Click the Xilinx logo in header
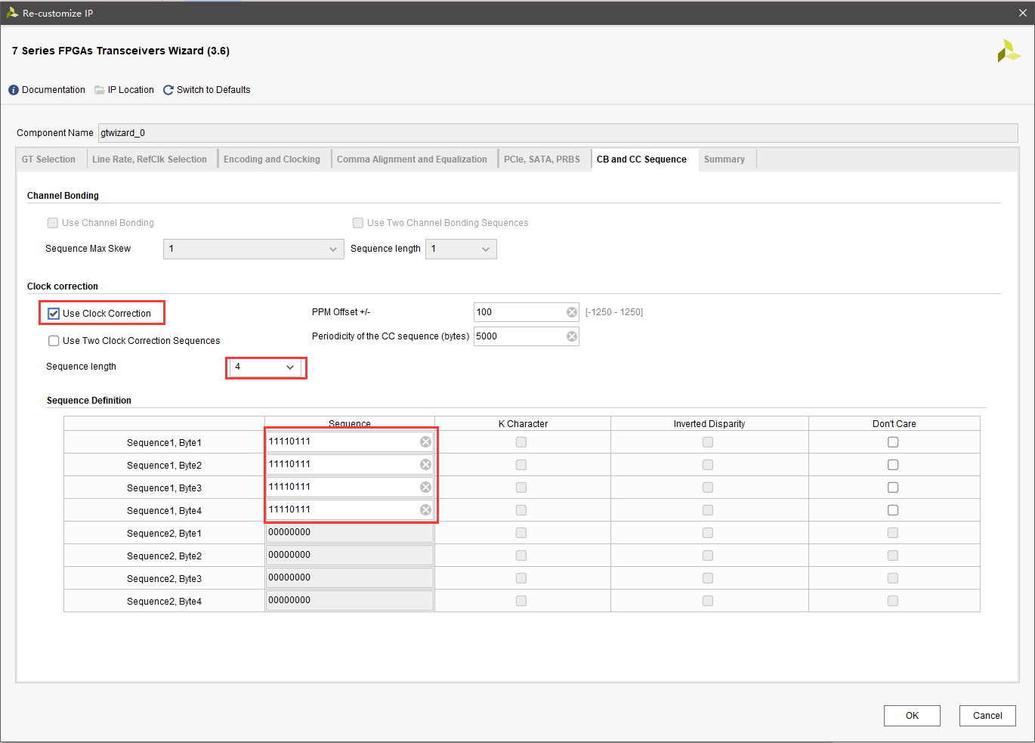 [1009, 51]
